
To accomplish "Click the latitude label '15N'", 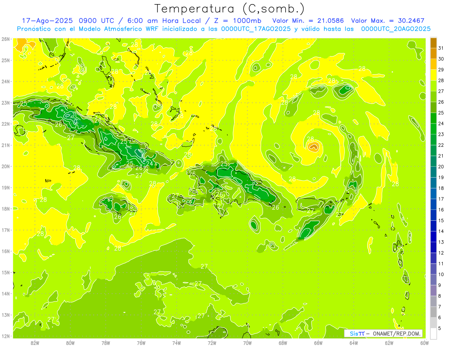I will [6, 272].
